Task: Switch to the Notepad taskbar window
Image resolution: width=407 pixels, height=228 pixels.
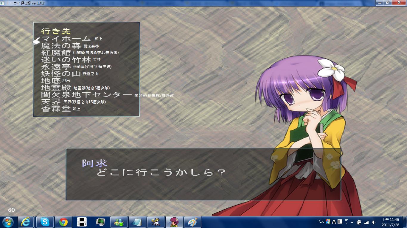Action: pyautogui.click(x=137, y=222)
